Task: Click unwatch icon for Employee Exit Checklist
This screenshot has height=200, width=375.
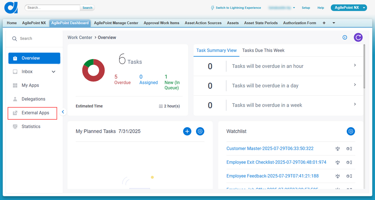Action: (337, 162)
